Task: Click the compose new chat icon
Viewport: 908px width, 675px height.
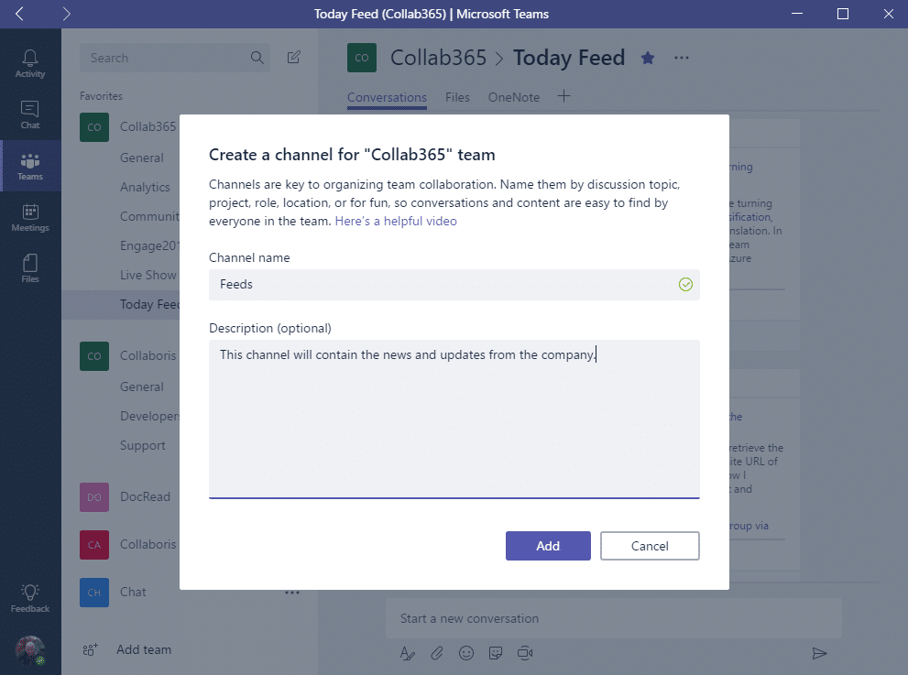Action: pos(293,58)
